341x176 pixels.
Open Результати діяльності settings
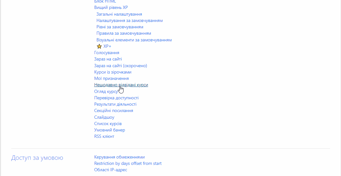(x=115, y=104)
